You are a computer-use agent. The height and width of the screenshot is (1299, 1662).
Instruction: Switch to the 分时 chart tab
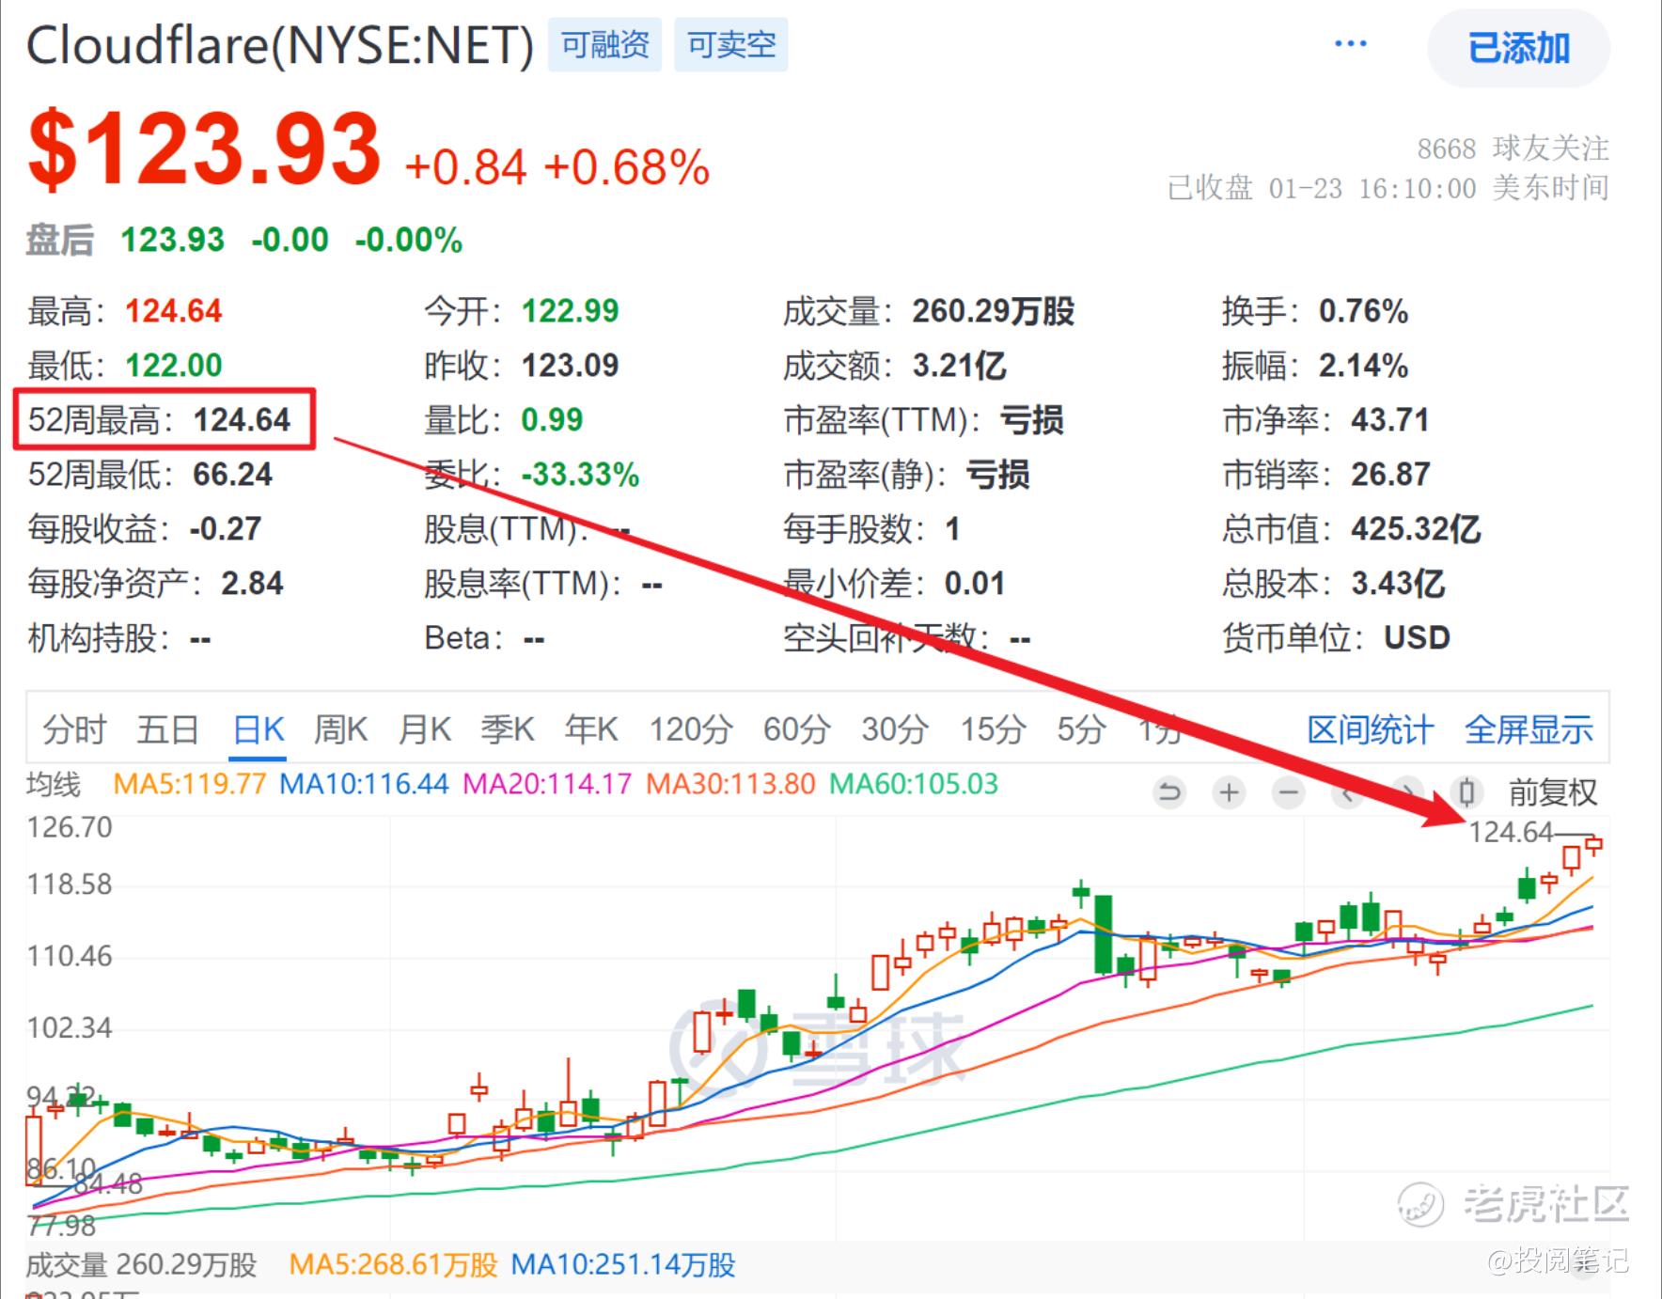coord(74,729)
